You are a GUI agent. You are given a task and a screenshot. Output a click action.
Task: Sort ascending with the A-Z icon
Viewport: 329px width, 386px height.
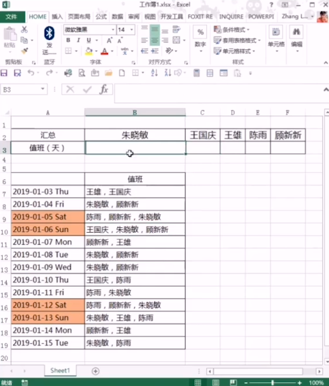coord(154,73)
